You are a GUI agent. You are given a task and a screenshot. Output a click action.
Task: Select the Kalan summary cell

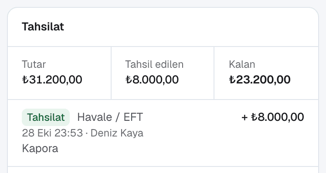[x=266, y=73]
